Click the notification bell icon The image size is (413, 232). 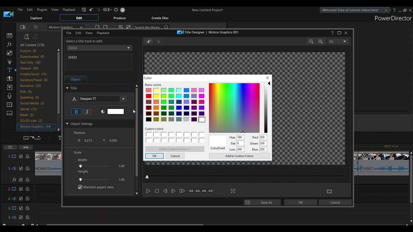[123, 10]
